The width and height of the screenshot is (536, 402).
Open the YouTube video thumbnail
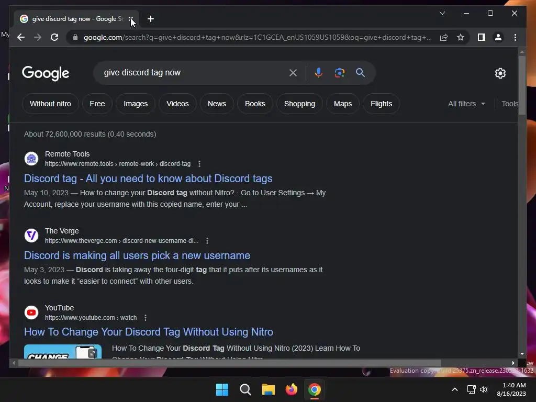click(63, 351)
